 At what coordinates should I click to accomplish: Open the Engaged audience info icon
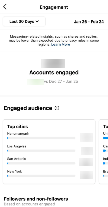(x=57, y=108)
